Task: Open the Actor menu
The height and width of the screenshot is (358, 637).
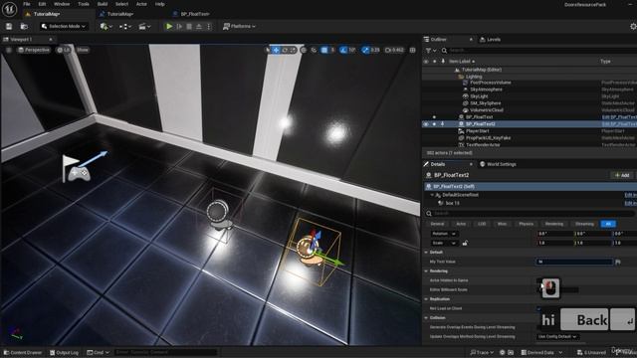Action: 141,4
